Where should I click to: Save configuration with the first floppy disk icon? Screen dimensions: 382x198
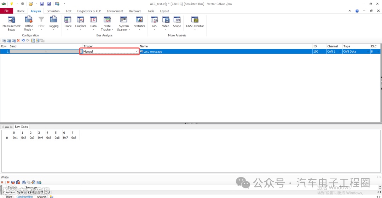pyautogui.click(x=42, y=4)
